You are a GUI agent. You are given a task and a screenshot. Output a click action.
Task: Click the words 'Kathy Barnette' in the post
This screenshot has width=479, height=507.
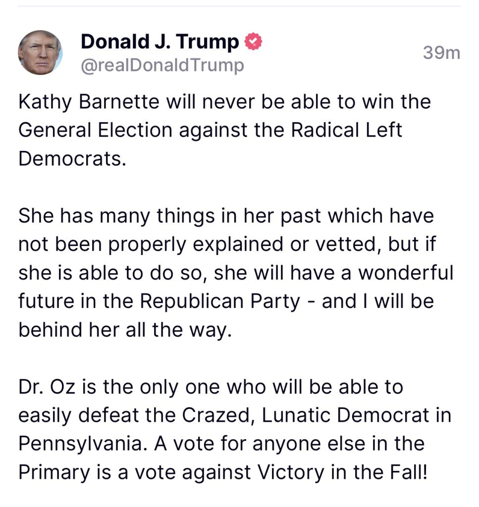coord(89,102)
